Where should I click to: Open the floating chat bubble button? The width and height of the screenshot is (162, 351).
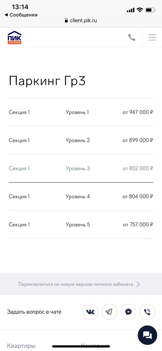pos(147,335)
